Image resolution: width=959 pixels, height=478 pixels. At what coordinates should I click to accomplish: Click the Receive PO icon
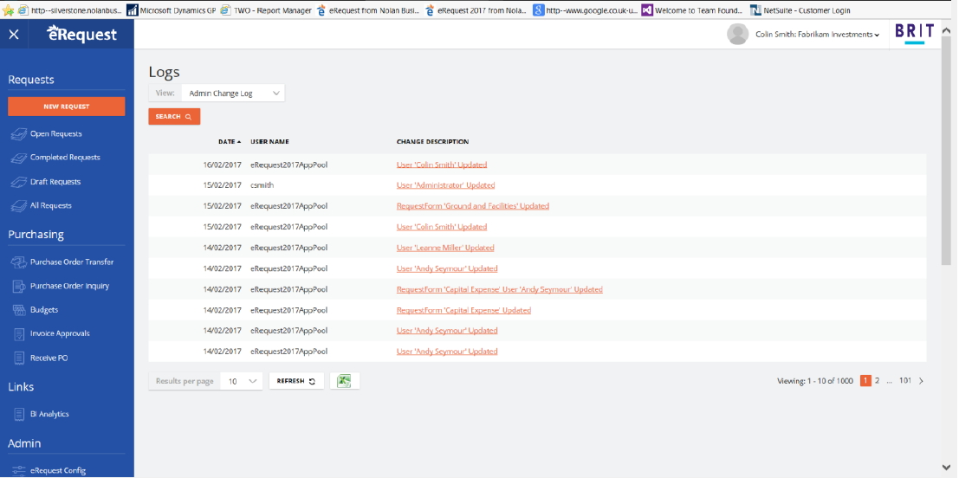[x=18, y=358]
